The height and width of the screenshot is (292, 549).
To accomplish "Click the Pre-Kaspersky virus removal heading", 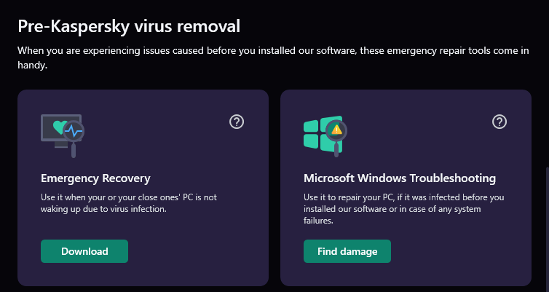I will [129, 27].
